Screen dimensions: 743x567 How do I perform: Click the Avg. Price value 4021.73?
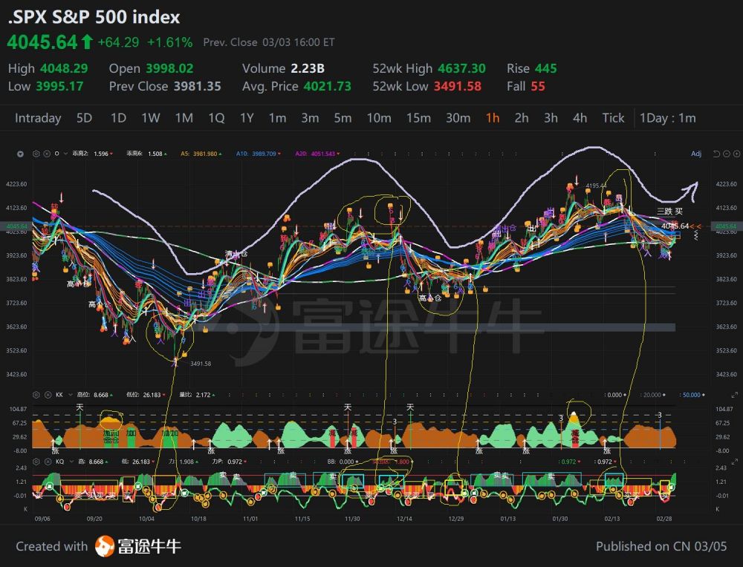click(x=328, y=87)
